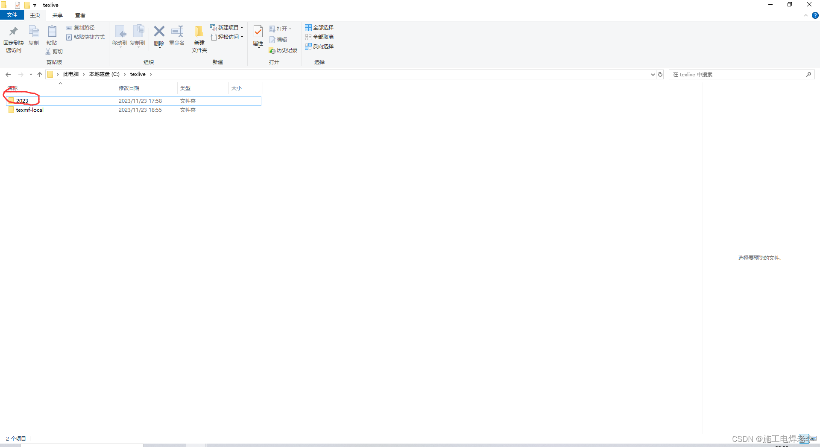The height and width of the screenshot is (447, 820).
Task: Open Easy access dropdown arrow
Action: click(242, 37)
